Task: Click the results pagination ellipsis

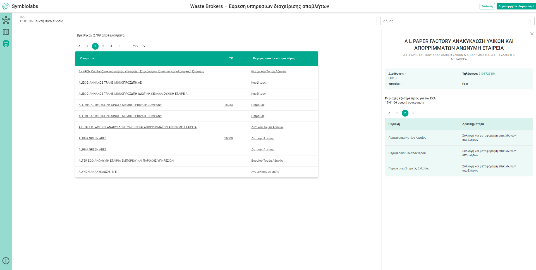Action: (127, 46)
